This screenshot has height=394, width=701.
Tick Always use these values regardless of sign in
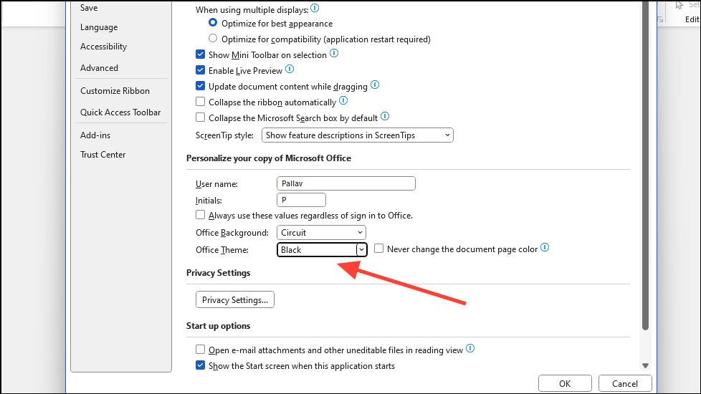click(x=200, y=215)
